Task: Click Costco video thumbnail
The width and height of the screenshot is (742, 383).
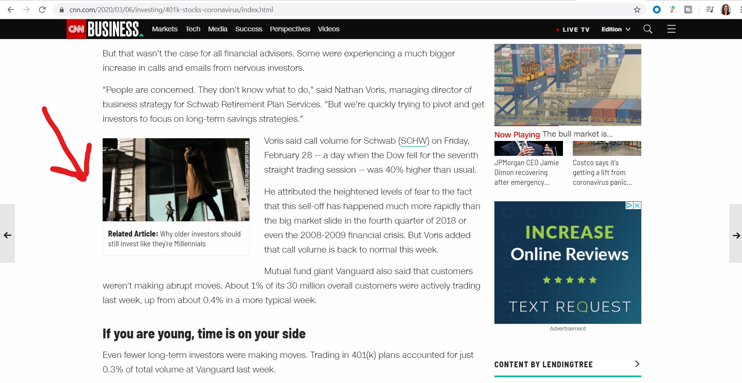Action: (607, 148)
